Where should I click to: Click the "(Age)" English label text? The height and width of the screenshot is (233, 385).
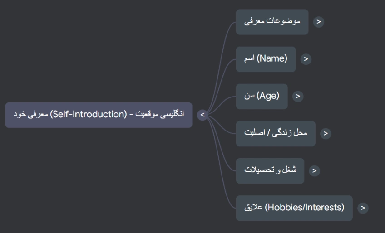pyautogui.click(x=268, y=96)
